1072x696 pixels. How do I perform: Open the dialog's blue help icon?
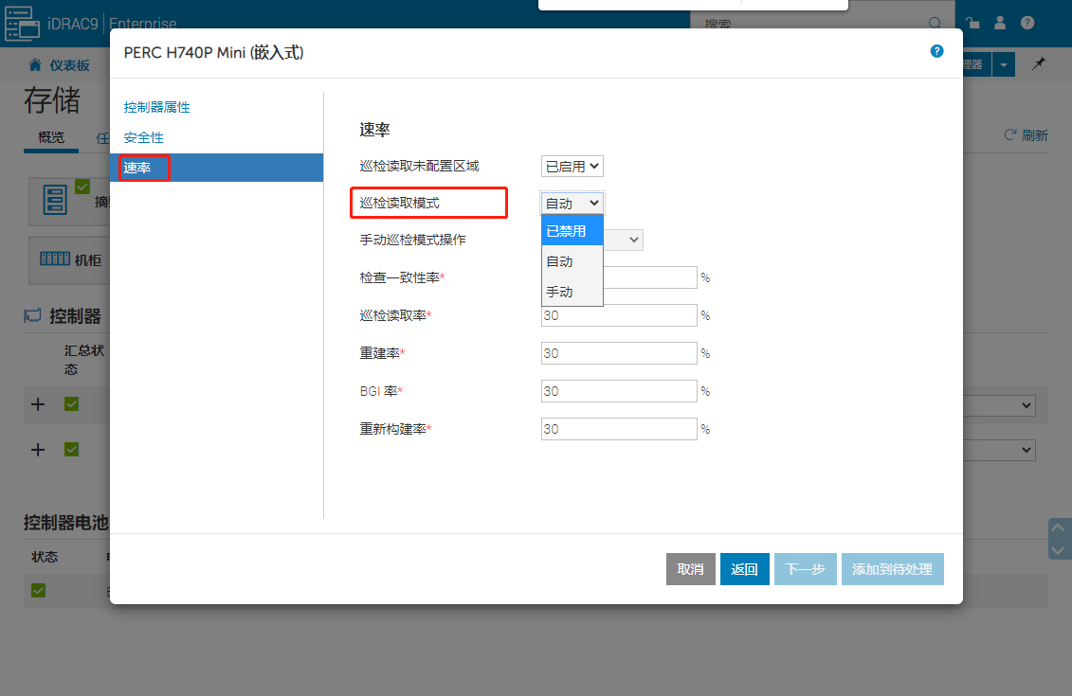coord(936,52)
